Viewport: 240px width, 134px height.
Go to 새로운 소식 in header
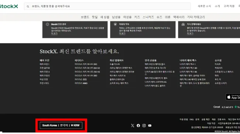pyautogui.click(x=204, y=6)
